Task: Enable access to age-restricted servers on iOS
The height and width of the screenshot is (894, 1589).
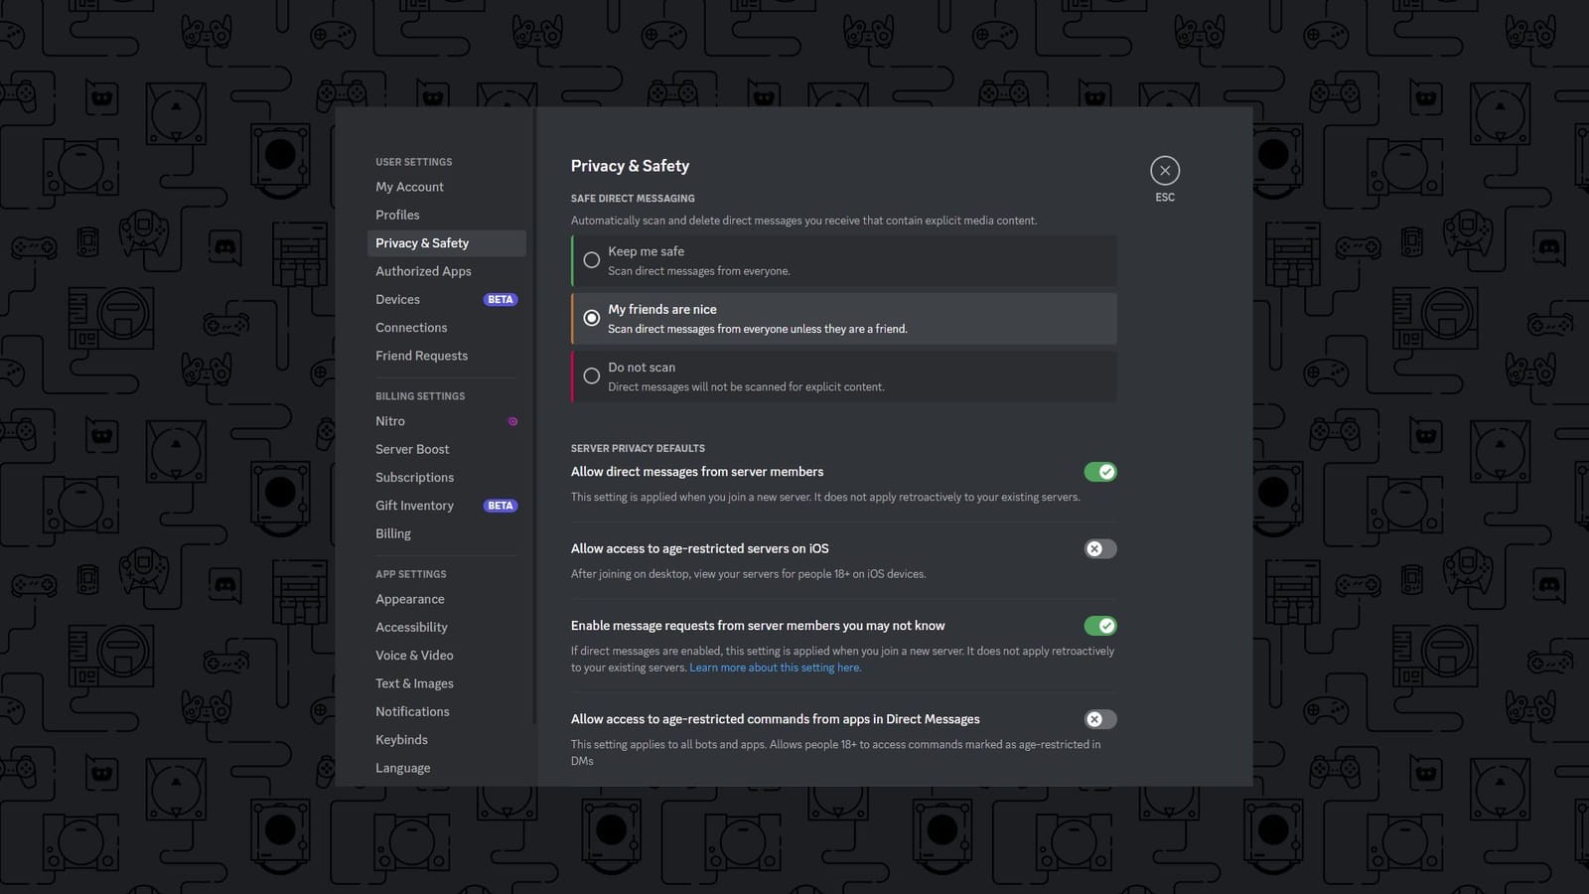Action: (1099, 548)
